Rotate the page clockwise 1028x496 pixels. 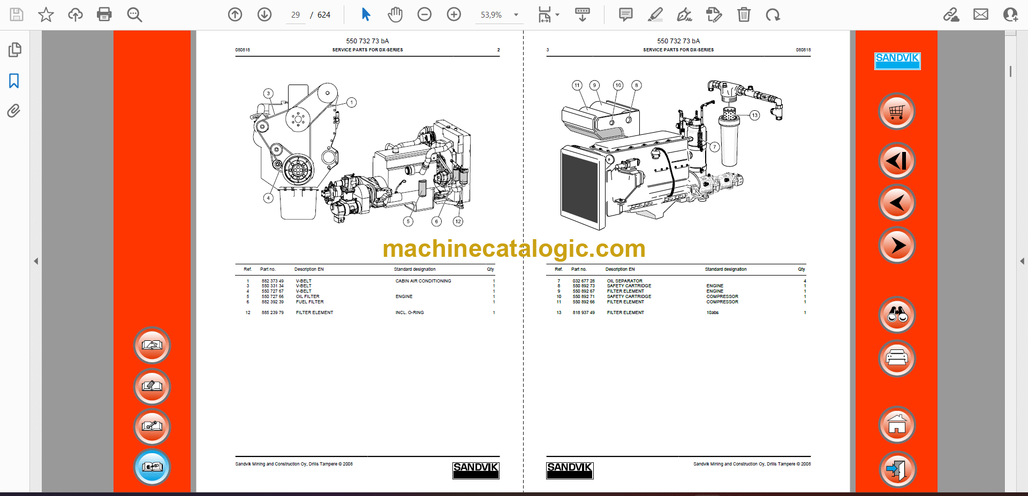[773, 14]
